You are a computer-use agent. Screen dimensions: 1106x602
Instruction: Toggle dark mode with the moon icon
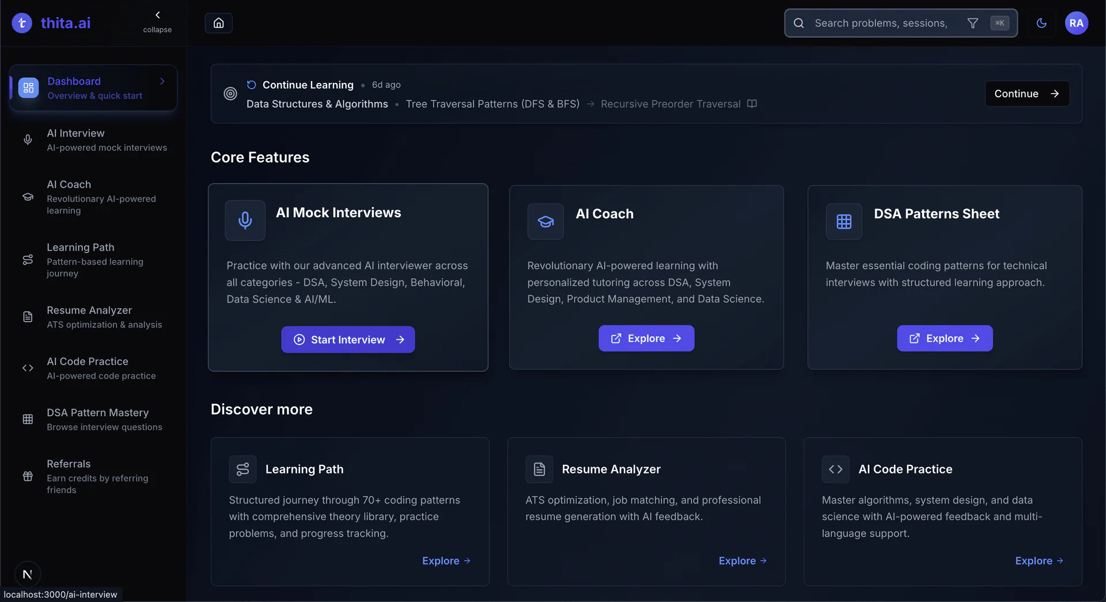tap(1041, 23)
